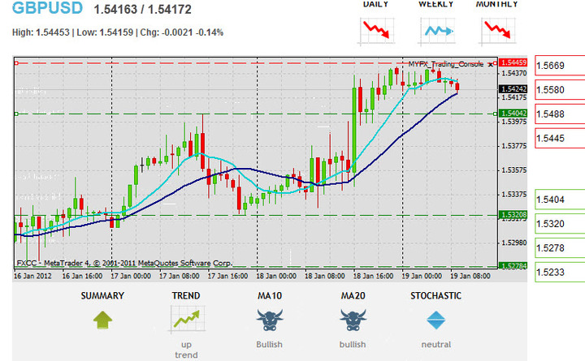Select the 1.5580 resistance level box
This screenshot has width=585, height=361.
[560, 90]
